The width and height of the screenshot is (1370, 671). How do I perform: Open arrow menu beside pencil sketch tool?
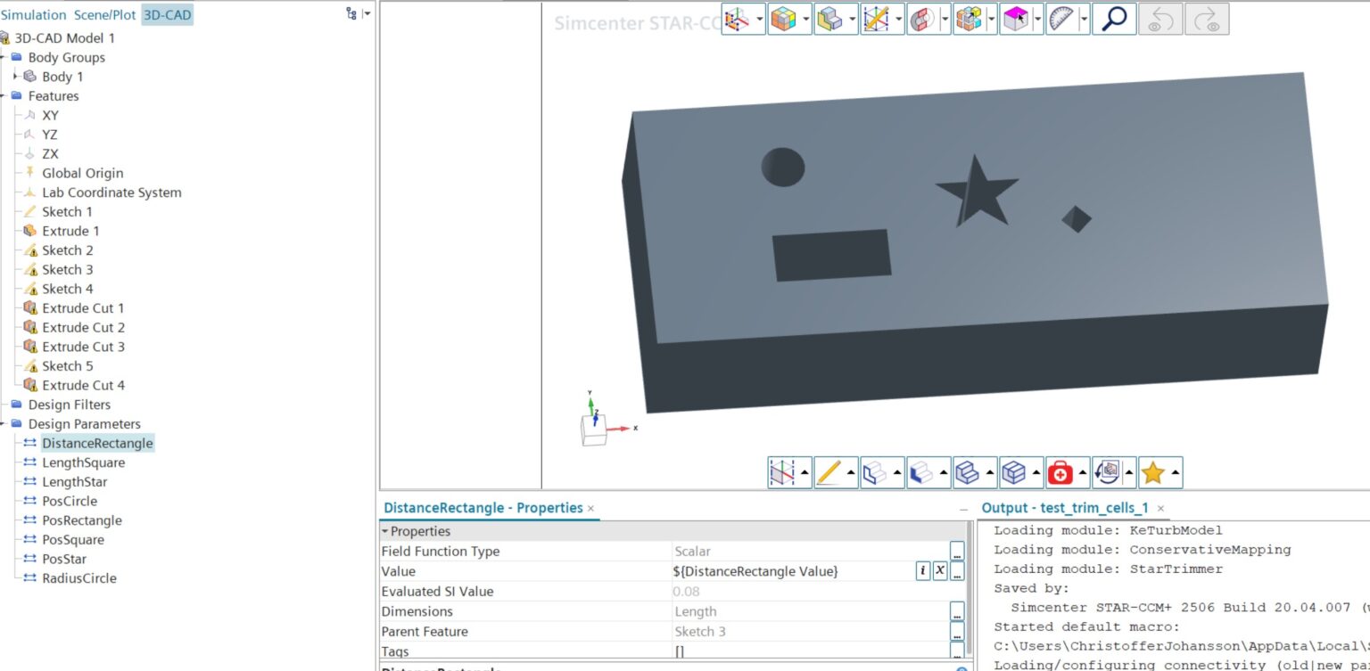coord(851,472)
